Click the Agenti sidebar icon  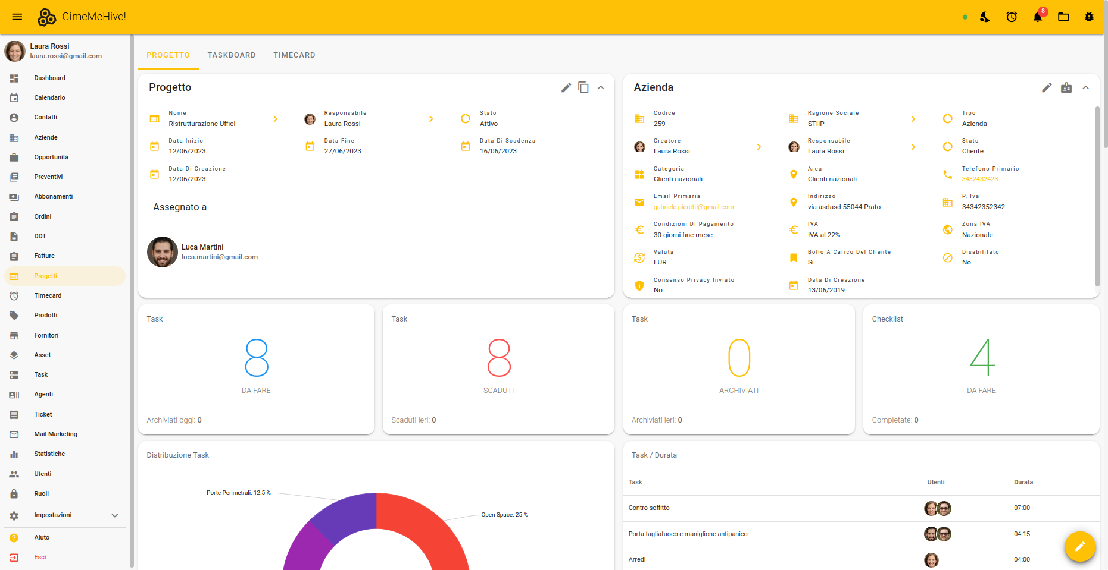pos(14,394)
